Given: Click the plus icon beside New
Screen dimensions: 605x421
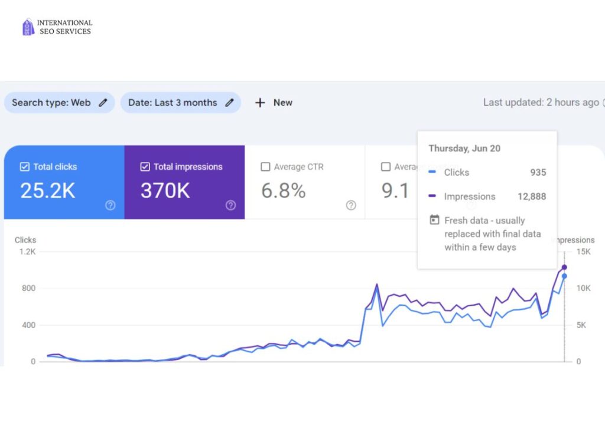Looking at the screenshot, I should [260, 103].
